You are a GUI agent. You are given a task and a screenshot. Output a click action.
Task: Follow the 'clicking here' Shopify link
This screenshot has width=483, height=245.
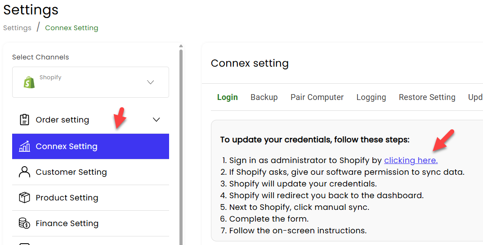[x=411, y=160]
